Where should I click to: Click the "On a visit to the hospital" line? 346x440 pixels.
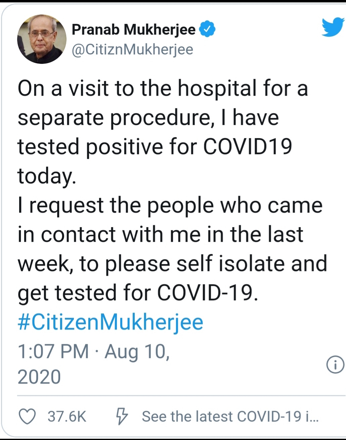[163, 89]
